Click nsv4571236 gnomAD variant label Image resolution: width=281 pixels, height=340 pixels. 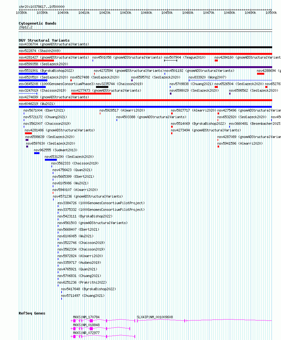(x=88, y=196)
